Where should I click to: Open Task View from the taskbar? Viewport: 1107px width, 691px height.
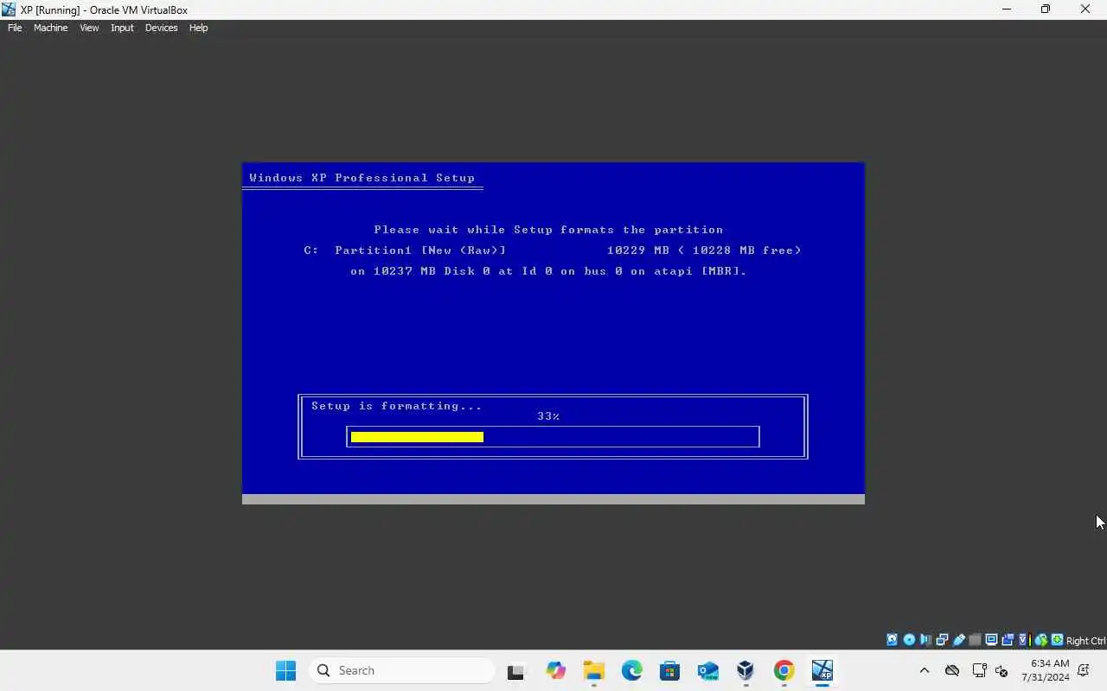point(516,670)
